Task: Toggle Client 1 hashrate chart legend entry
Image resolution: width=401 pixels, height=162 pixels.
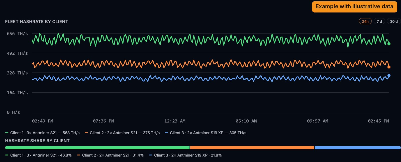Action: click(42, 133)
